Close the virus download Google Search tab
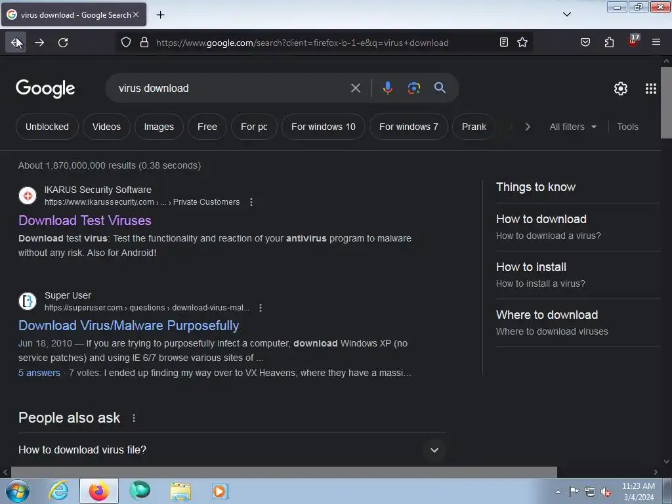The width and height of the screenshot is (672, 504). tap(136, 14)
